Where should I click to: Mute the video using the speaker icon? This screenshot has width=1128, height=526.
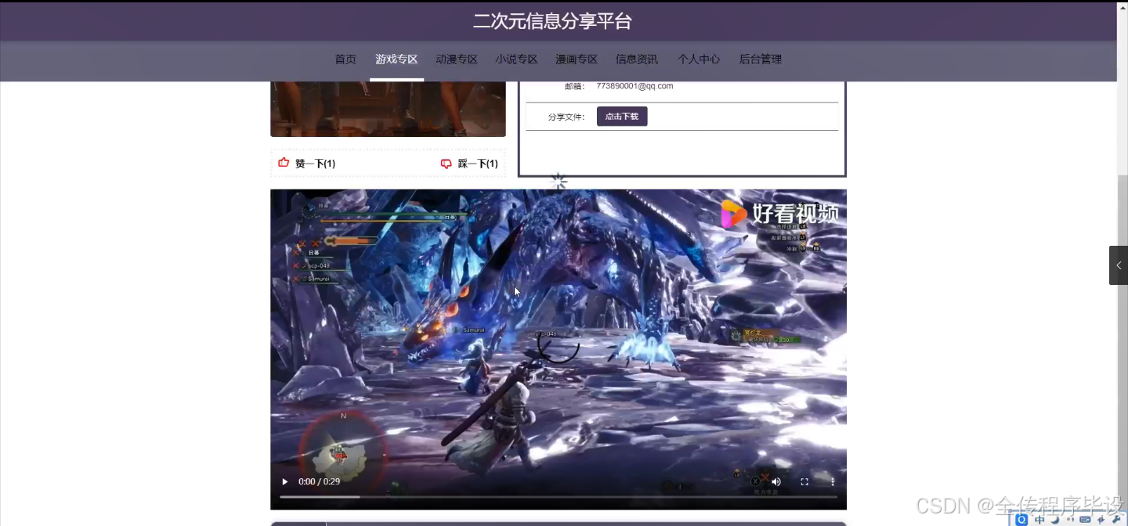(775, 481)
